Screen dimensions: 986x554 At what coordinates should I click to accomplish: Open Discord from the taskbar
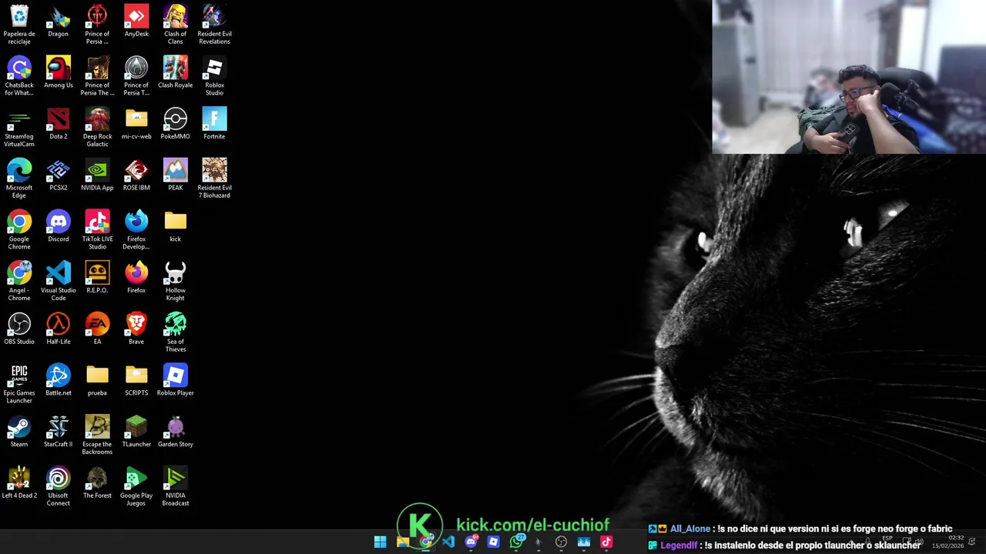(471, 542)
